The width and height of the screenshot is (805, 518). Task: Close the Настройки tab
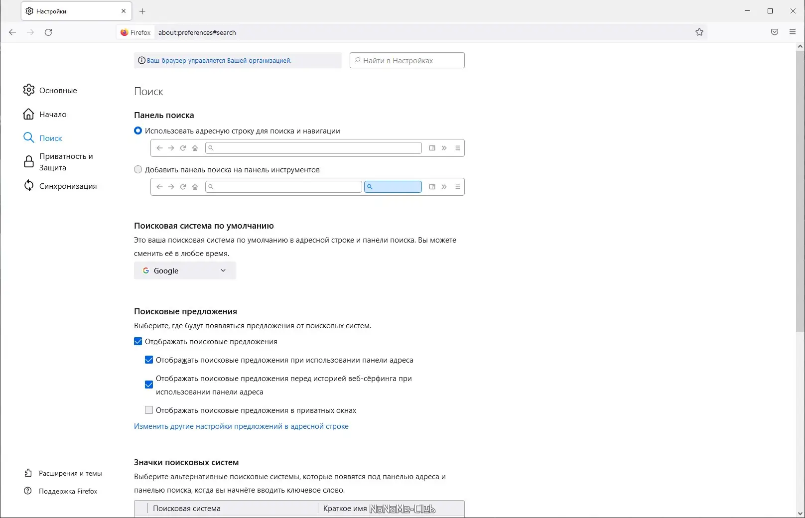point(124,11)
